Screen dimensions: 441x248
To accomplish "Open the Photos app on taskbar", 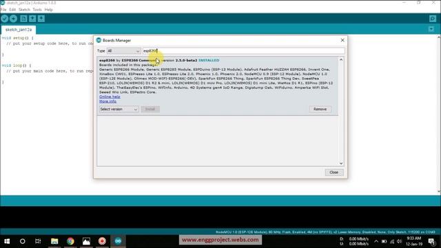I will click(x=86, y=241).
